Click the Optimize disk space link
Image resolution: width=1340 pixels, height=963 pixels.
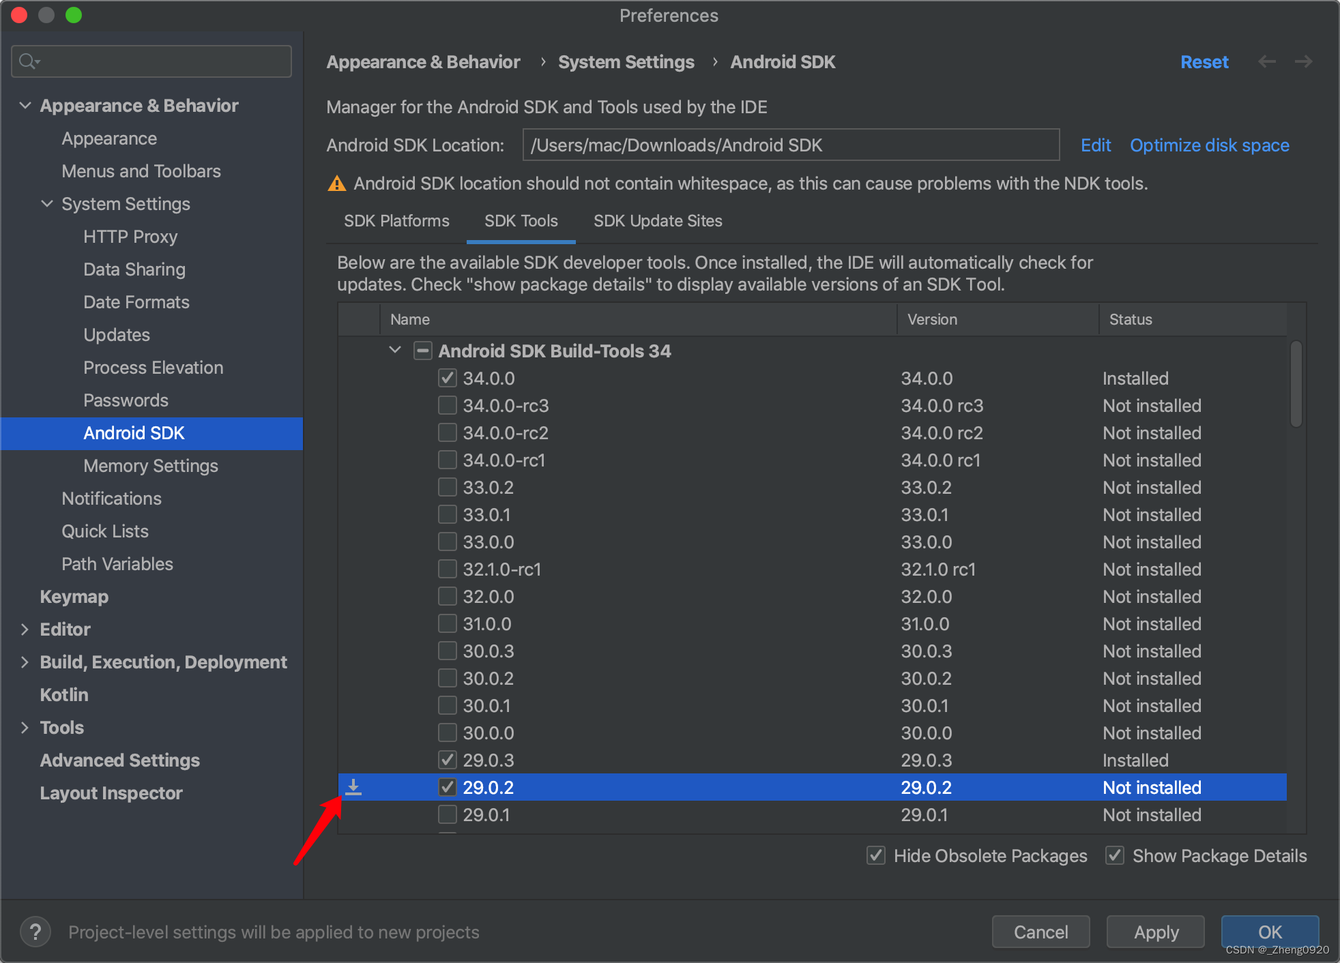pos(1209,145)
